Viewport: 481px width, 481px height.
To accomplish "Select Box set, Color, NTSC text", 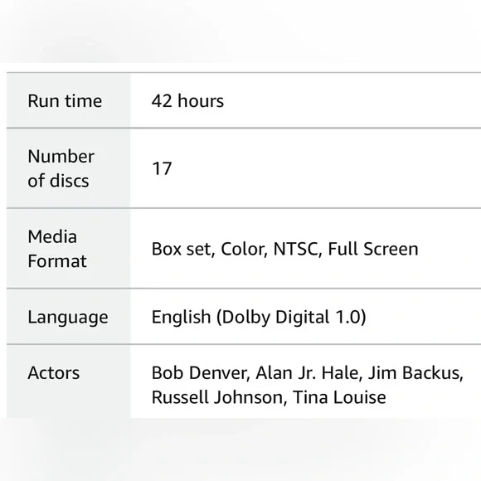I will pyautogui.click(x=235, y=249).
